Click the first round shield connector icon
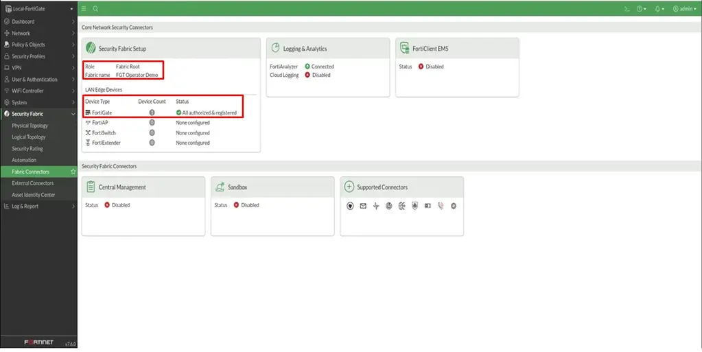The width and height of the screenshot is (702, 352). 350,206
